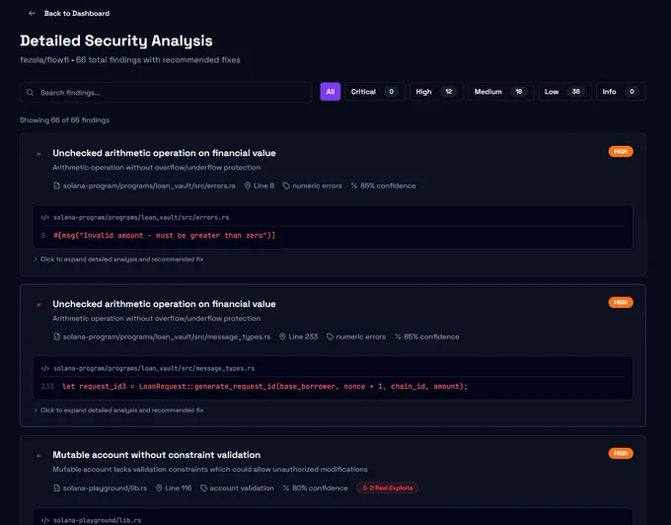Click code line with generate_request_id call
The width and height of the screenshot is (671, 525).
coord(264,387)
